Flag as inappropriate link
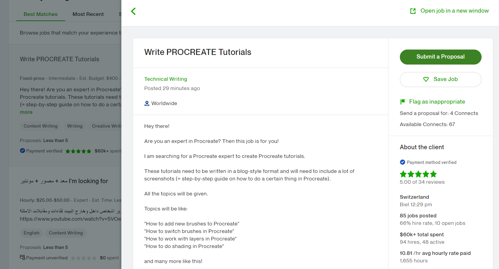Image resolution: width=499 pixels, height=269 pixels. pos(437,102)
